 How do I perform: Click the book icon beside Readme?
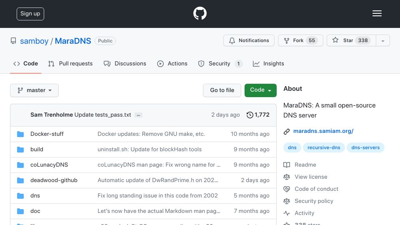[287, 165]
